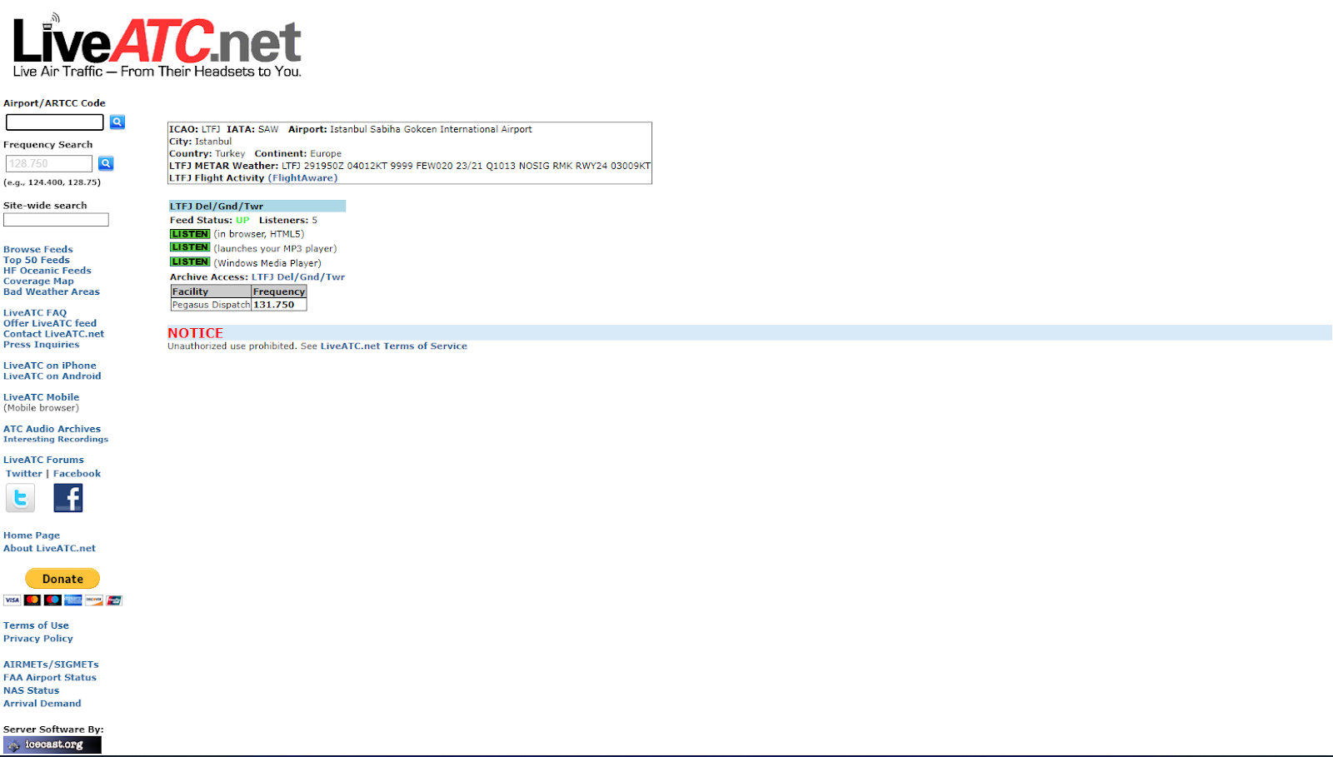Click the Listeners: 5 text
Screen dimensions: 1333x757
coord(288,221)
